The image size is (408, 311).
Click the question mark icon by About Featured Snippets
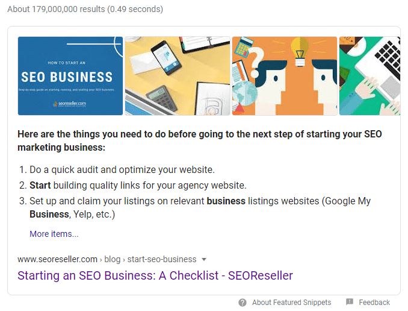243,303
